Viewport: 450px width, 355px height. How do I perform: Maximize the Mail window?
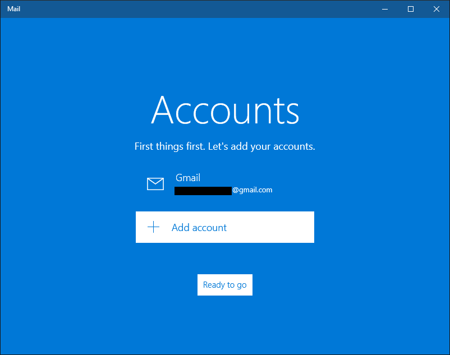[x=411, y=9]
